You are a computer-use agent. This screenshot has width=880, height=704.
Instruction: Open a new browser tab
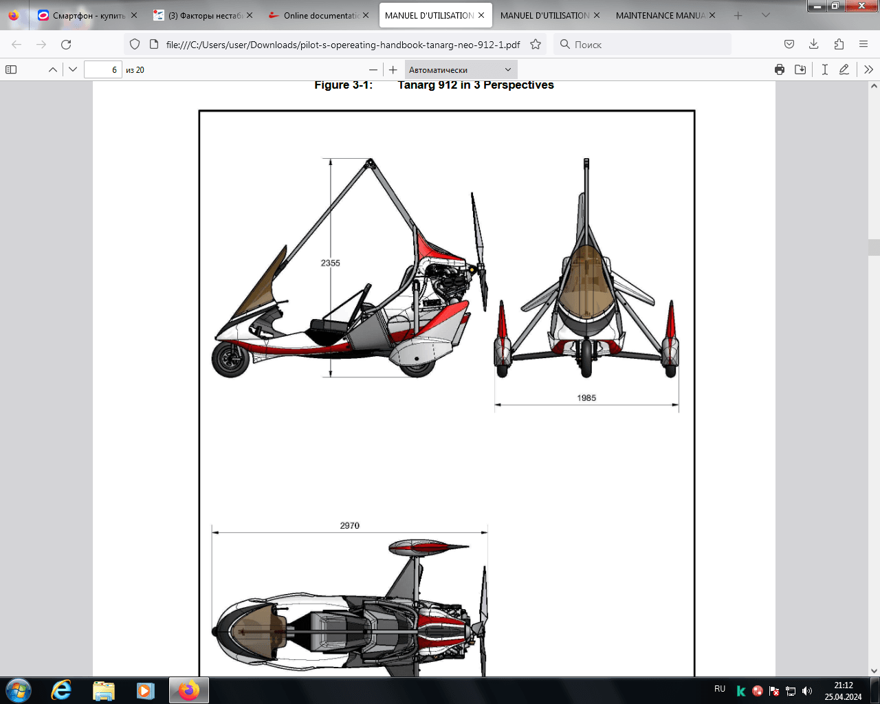[738, 15]
